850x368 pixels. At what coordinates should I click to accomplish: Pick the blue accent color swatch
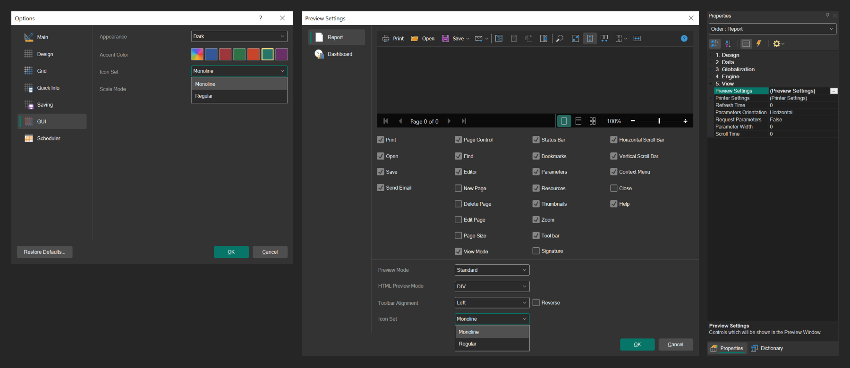[211, 54]
